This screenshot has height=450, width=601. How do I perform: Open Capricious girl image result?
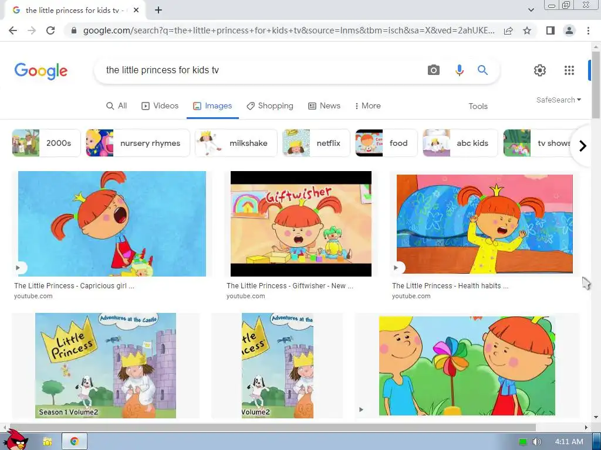point(112,224)
